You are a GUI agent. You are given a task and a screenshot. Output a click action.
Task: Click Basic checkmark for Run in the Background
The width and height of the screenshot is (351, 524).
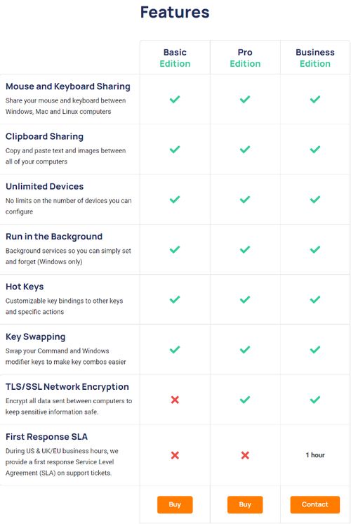(175, 249)
